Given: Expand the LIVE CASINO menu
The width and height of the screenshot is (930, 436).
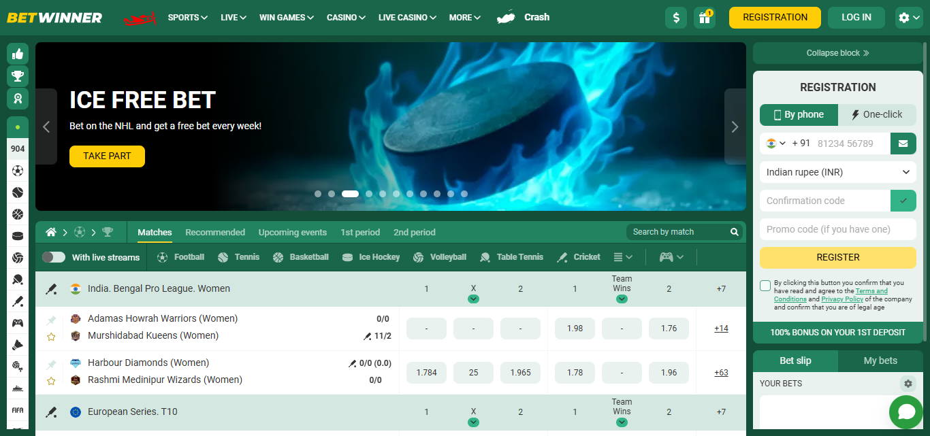Looking at the screenshot, I should tap(407, 18).
